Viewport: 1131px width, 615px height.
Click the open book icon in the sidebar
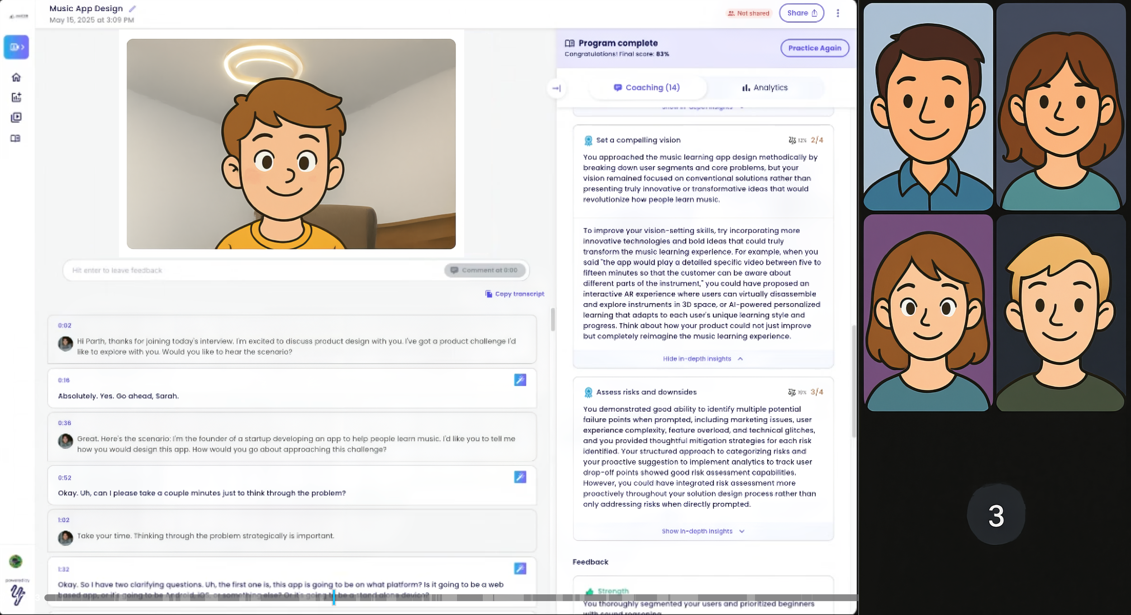(x=15, y=138)
